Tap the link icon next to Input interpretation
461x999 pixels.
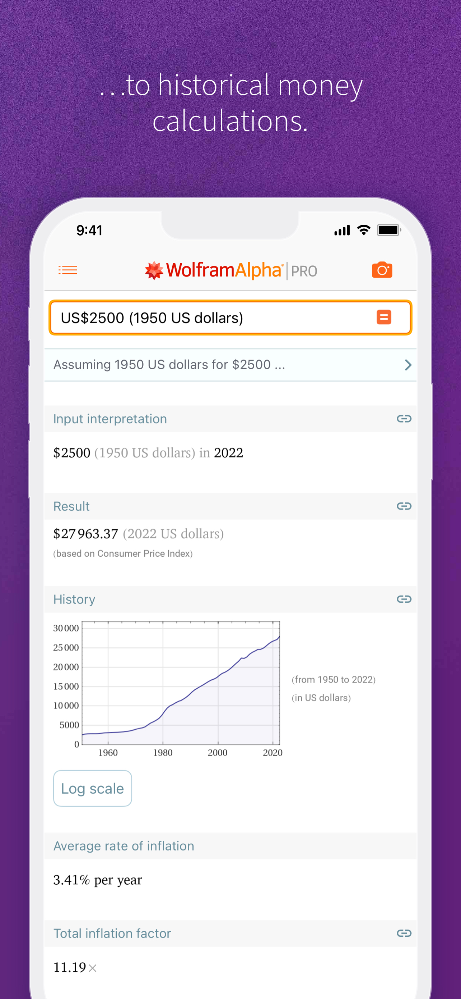tap(404, 419)
